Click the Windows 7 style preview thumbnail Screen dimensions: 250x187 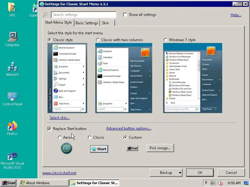tap(192, 78)
